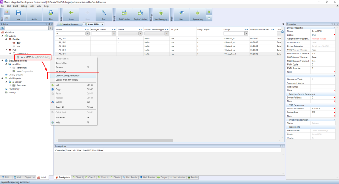Viewport: 339px width, 184px height.
Task: Expand the References folder node
Action: click(10, 67)
